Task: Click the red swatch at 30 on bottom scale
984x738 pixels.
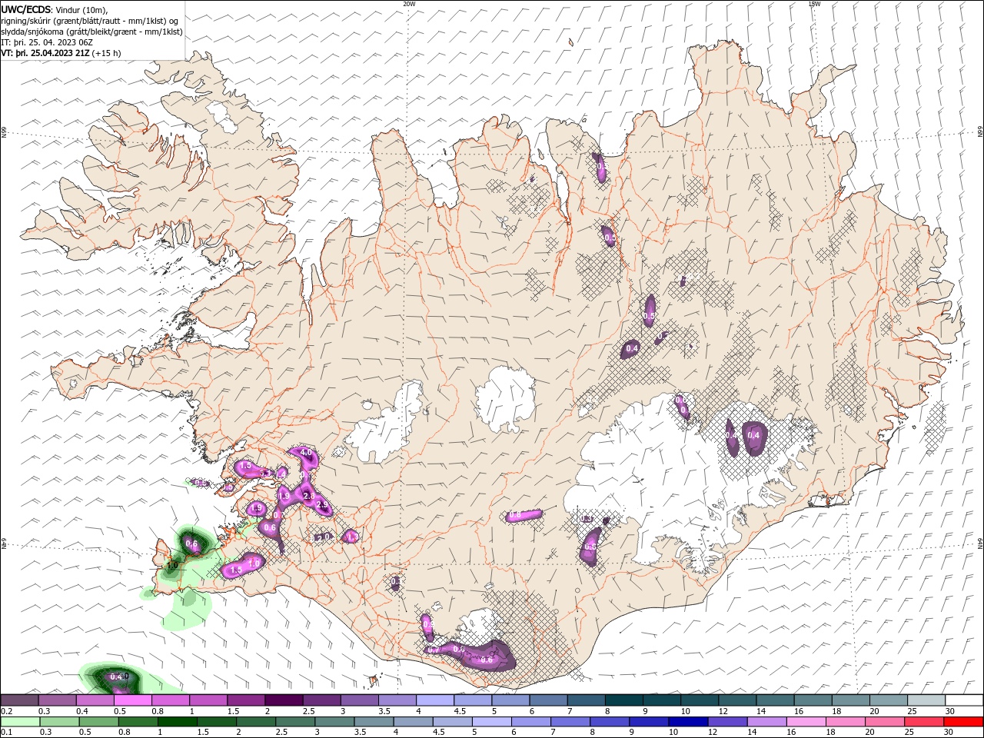Action: [963, 722]
